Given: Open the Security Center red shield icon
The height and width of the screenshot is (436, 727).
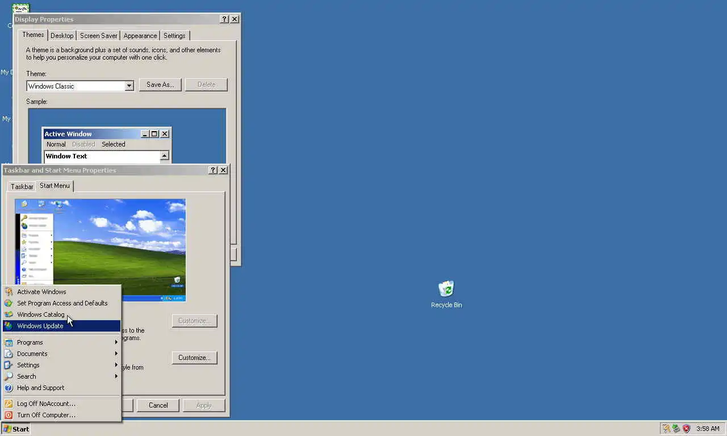Looking at the screenshot, I should pos(686,429).
